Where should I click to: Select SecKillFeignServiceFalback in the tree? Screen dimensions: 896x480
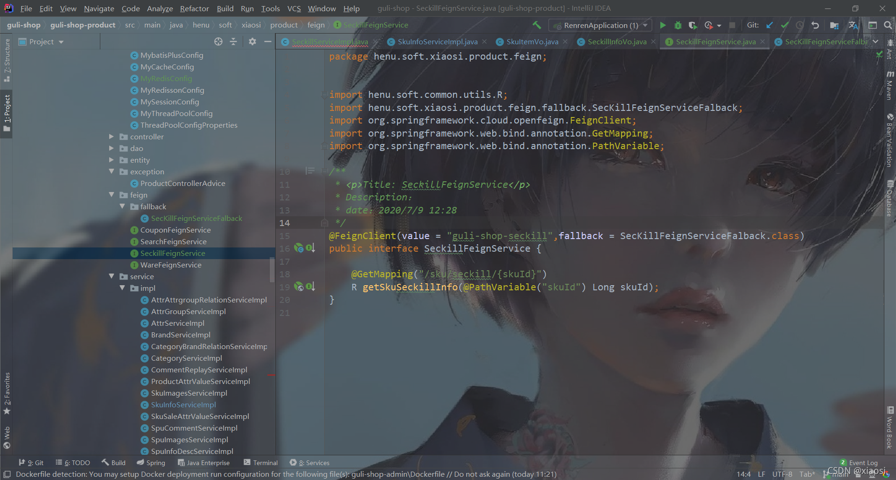click(196, 218)
